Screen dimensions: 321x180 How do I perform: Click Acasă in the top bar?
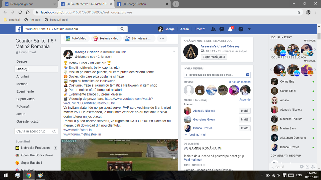(x=184, y=29)
